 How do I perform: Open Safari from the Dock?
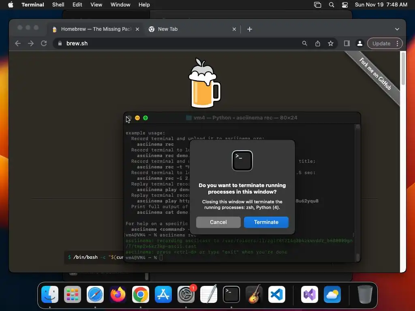tap(95, 294)
